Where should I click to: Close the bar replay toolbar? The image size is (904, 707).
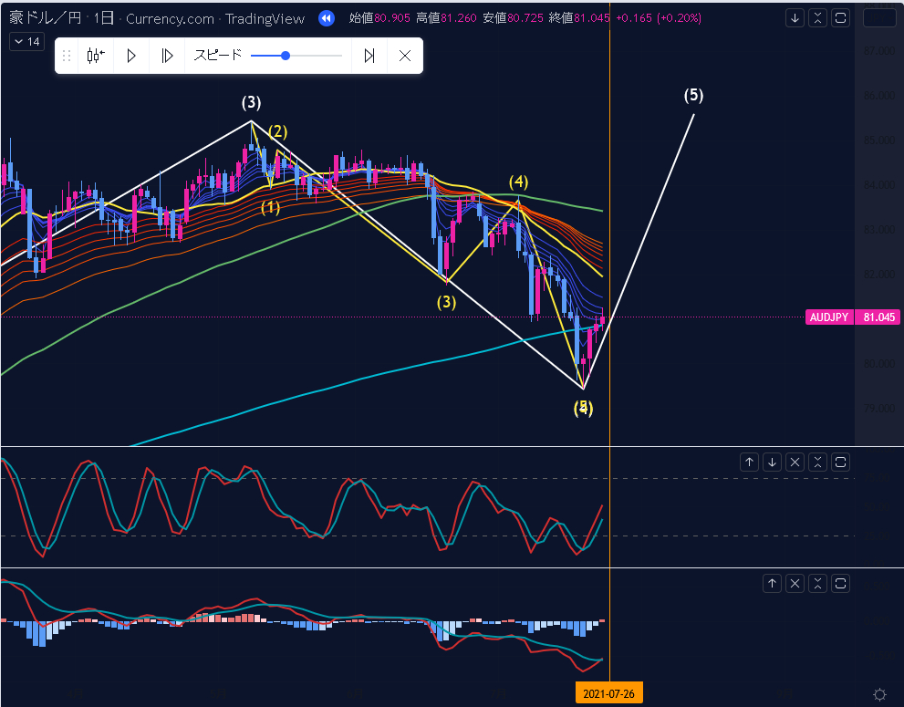405,56
